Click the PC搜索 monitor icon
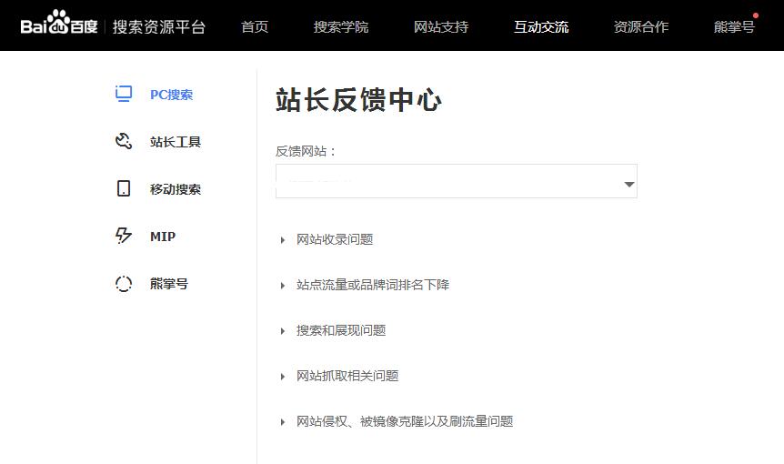 [x=124, y=94]
